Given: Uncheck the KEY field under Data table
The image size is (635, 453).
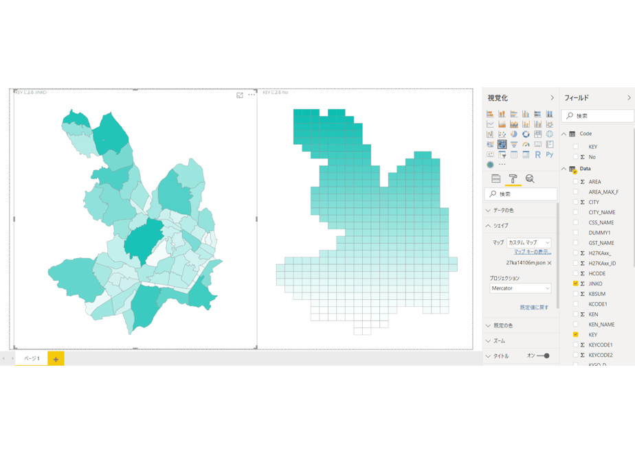Looking at the screenshot, I should point(575,334).
